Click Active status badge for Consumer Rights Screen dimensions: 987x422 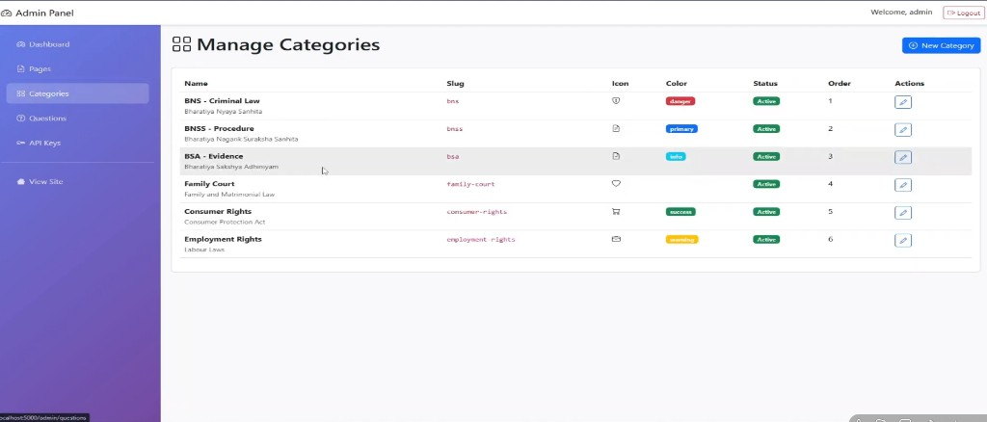pos(766,212)
